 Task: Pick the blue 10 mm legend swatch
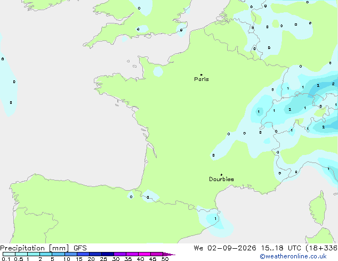point(71,254)
